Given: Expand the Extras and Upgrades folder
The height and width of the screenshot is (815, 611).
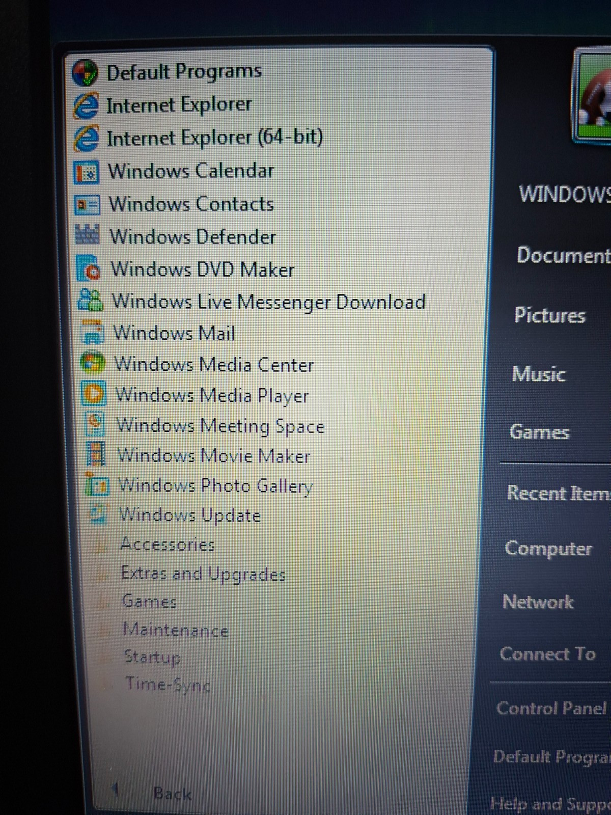Looking at the screenshot, I should tap(203, 574).
